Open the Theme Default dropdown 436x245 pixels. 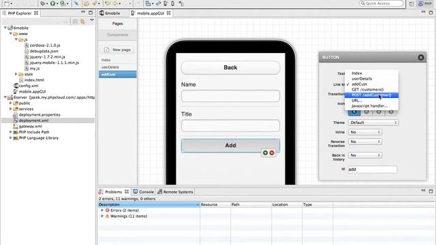click(373, 122)
